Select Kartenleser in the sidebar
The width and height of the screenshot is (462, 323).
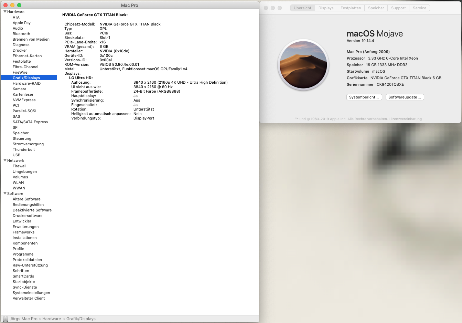pyautogui.click(x=23, y=94)
